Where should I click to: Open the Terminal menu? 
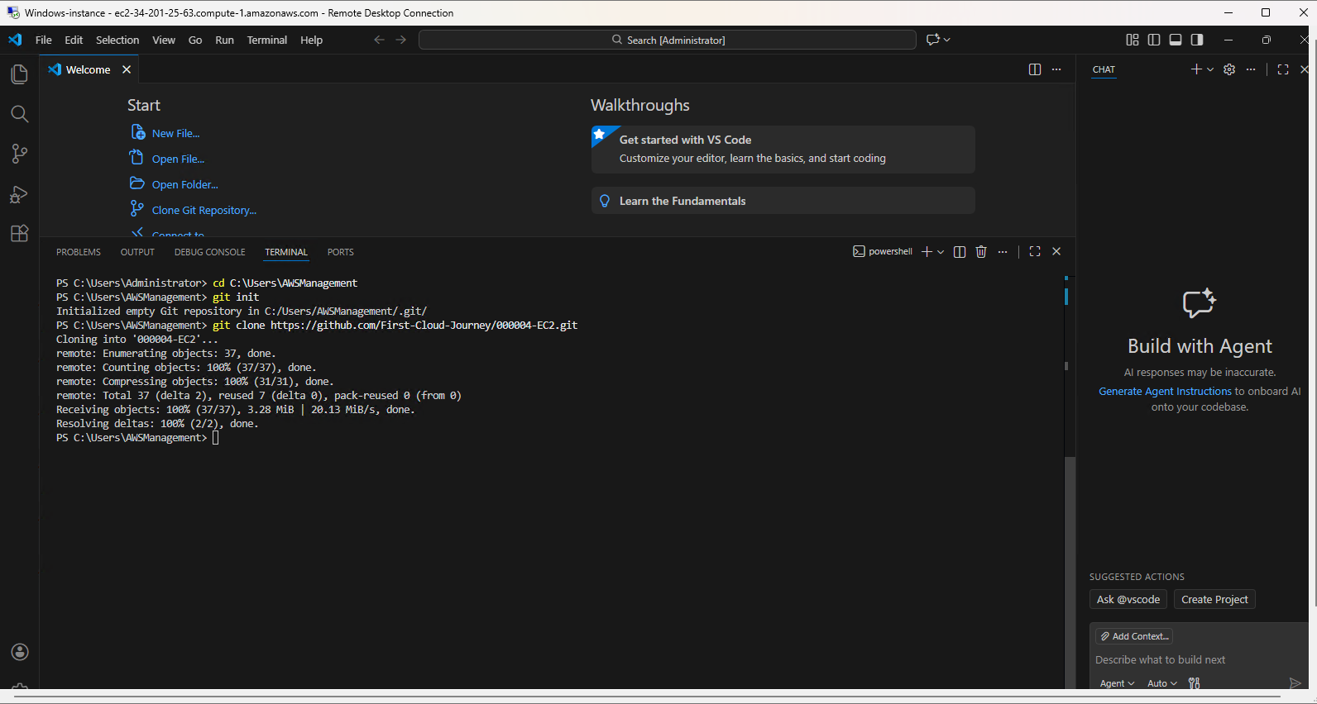pyautogui.click(x=267, y=40)
